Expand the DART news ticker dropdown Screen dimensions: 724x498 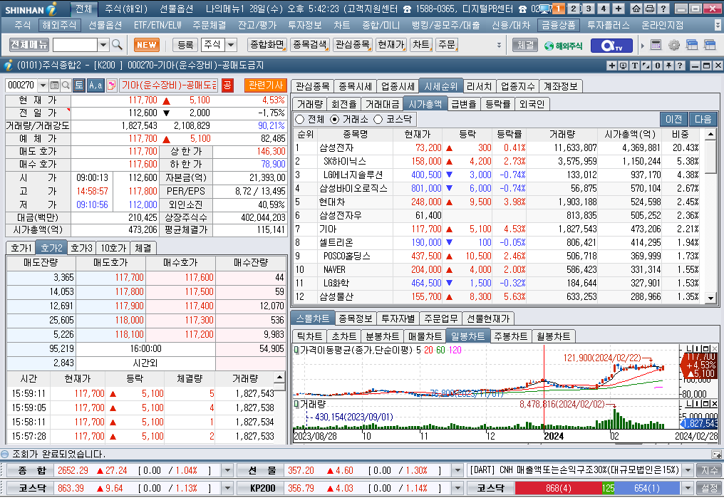[688, 471]
